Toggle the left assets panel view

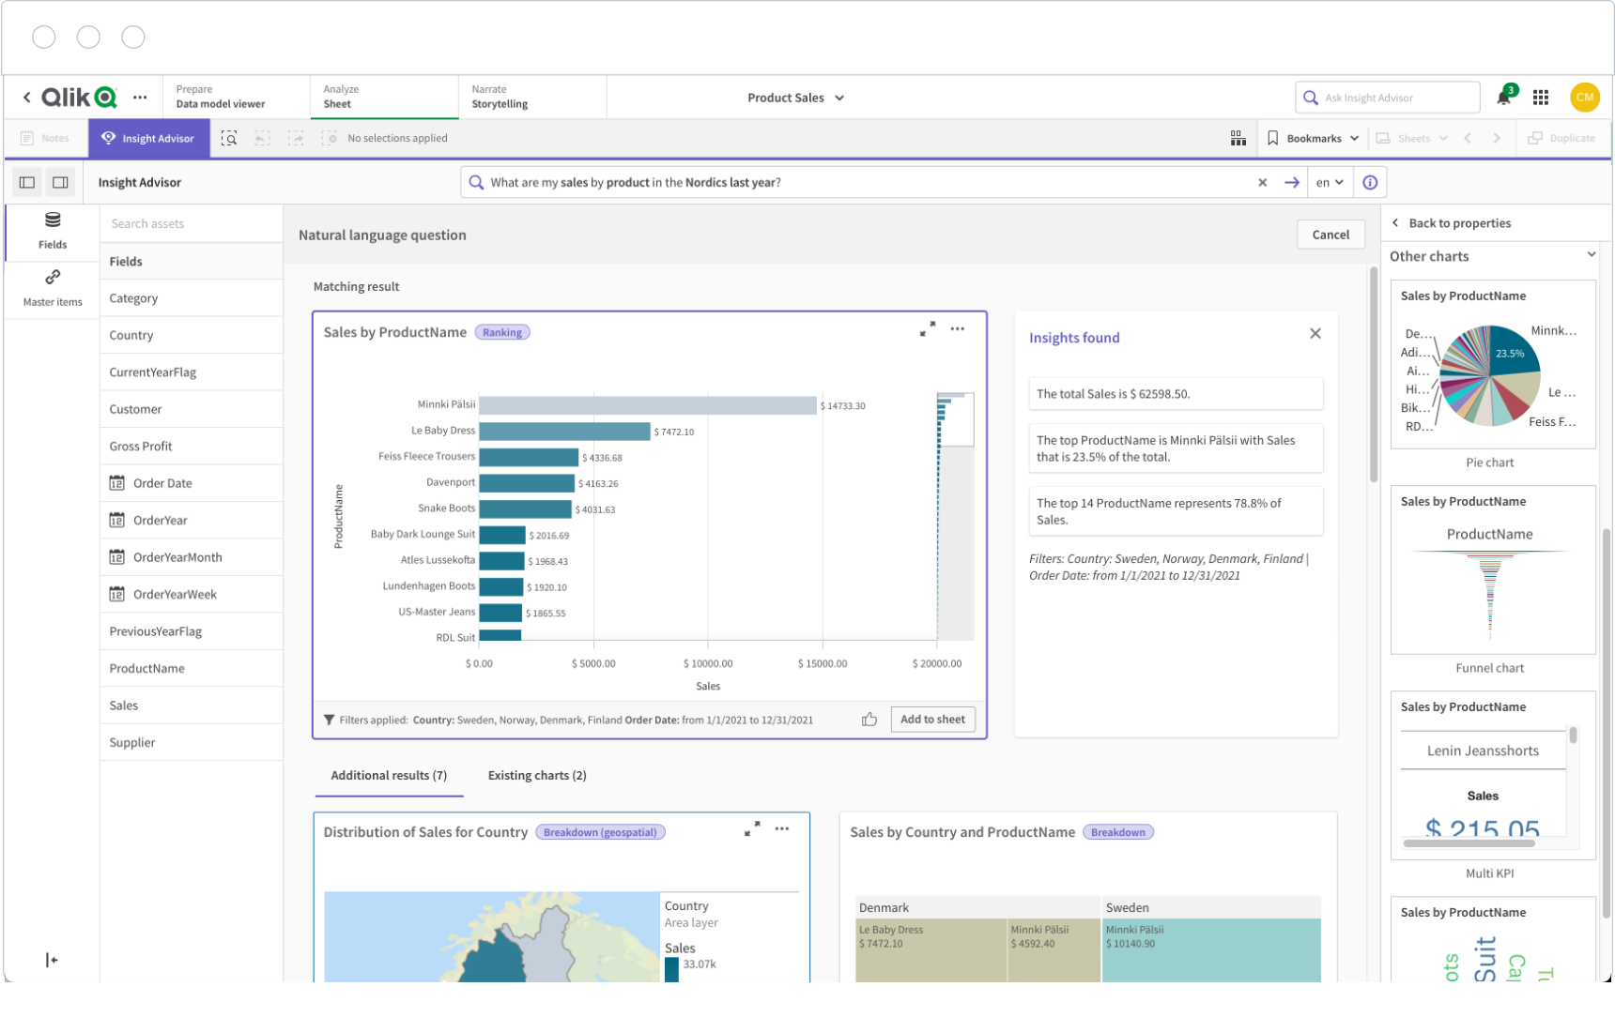point(27,183)
